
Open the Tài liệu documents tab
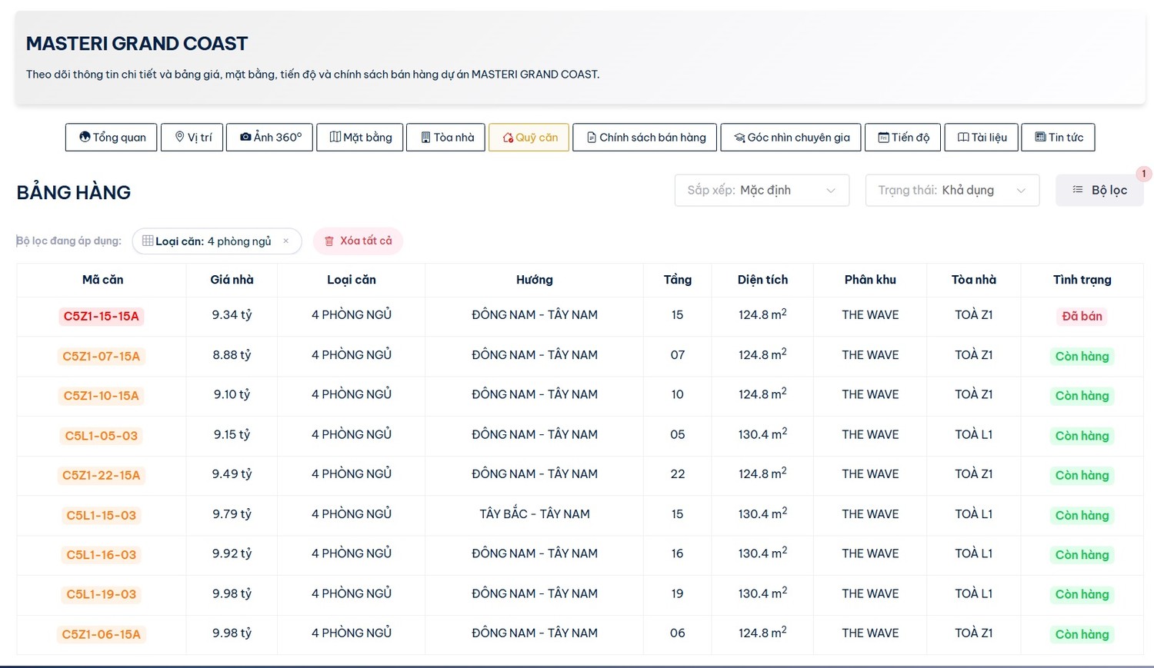(x=982, y=138)
